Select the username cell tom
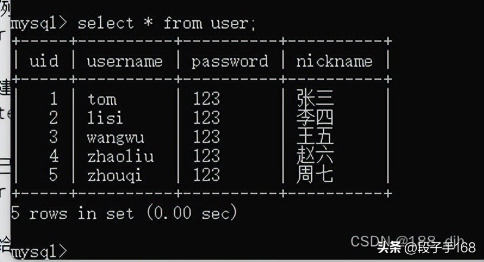 (x=102, y=99)
